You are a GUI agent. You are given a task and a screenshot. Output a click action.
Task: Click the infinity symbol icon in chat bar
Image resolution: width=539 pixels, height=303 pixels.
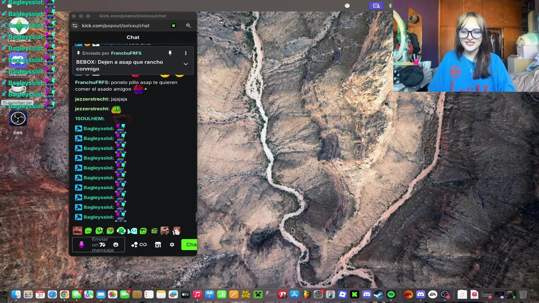coord(143,245)
